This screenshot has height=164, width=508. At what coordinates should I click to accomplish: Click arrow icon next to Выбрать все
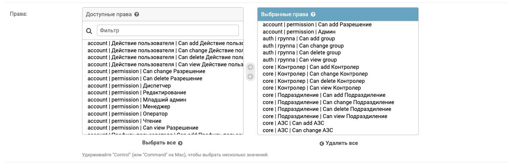180,143
